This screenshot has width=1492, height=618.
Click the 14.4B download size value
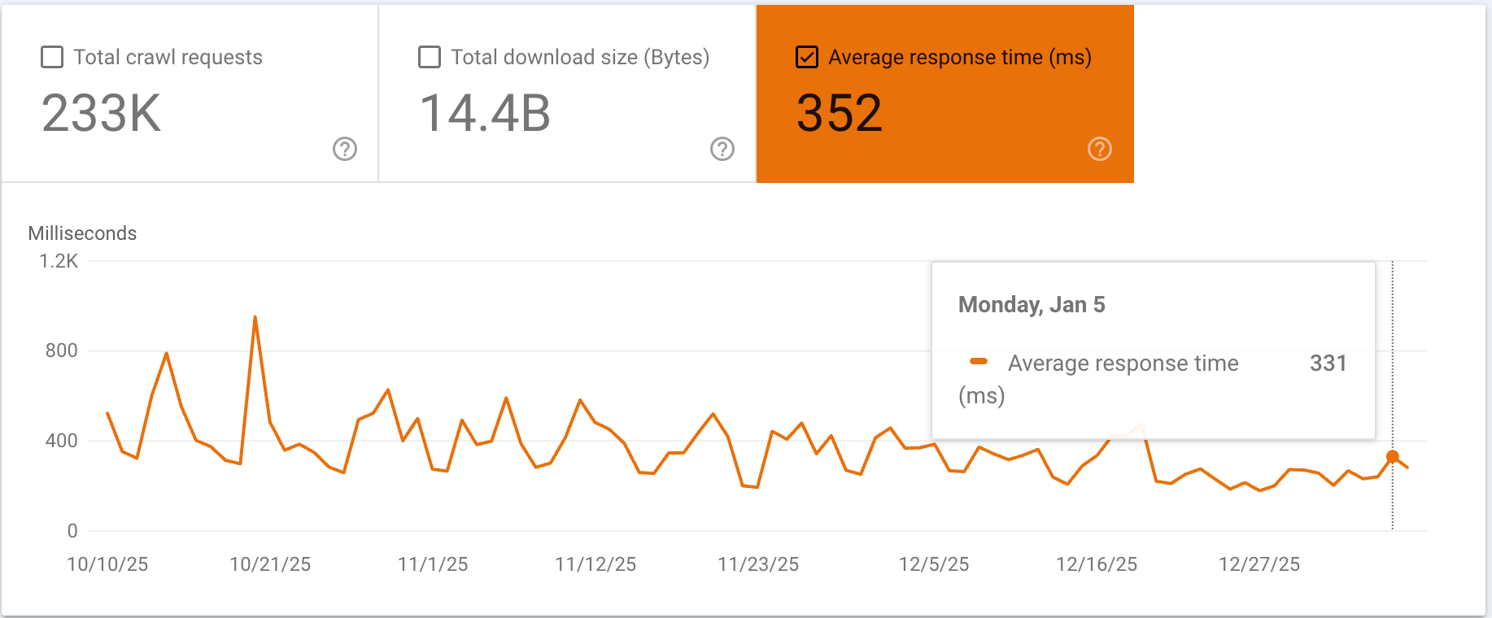pos(485,113)
